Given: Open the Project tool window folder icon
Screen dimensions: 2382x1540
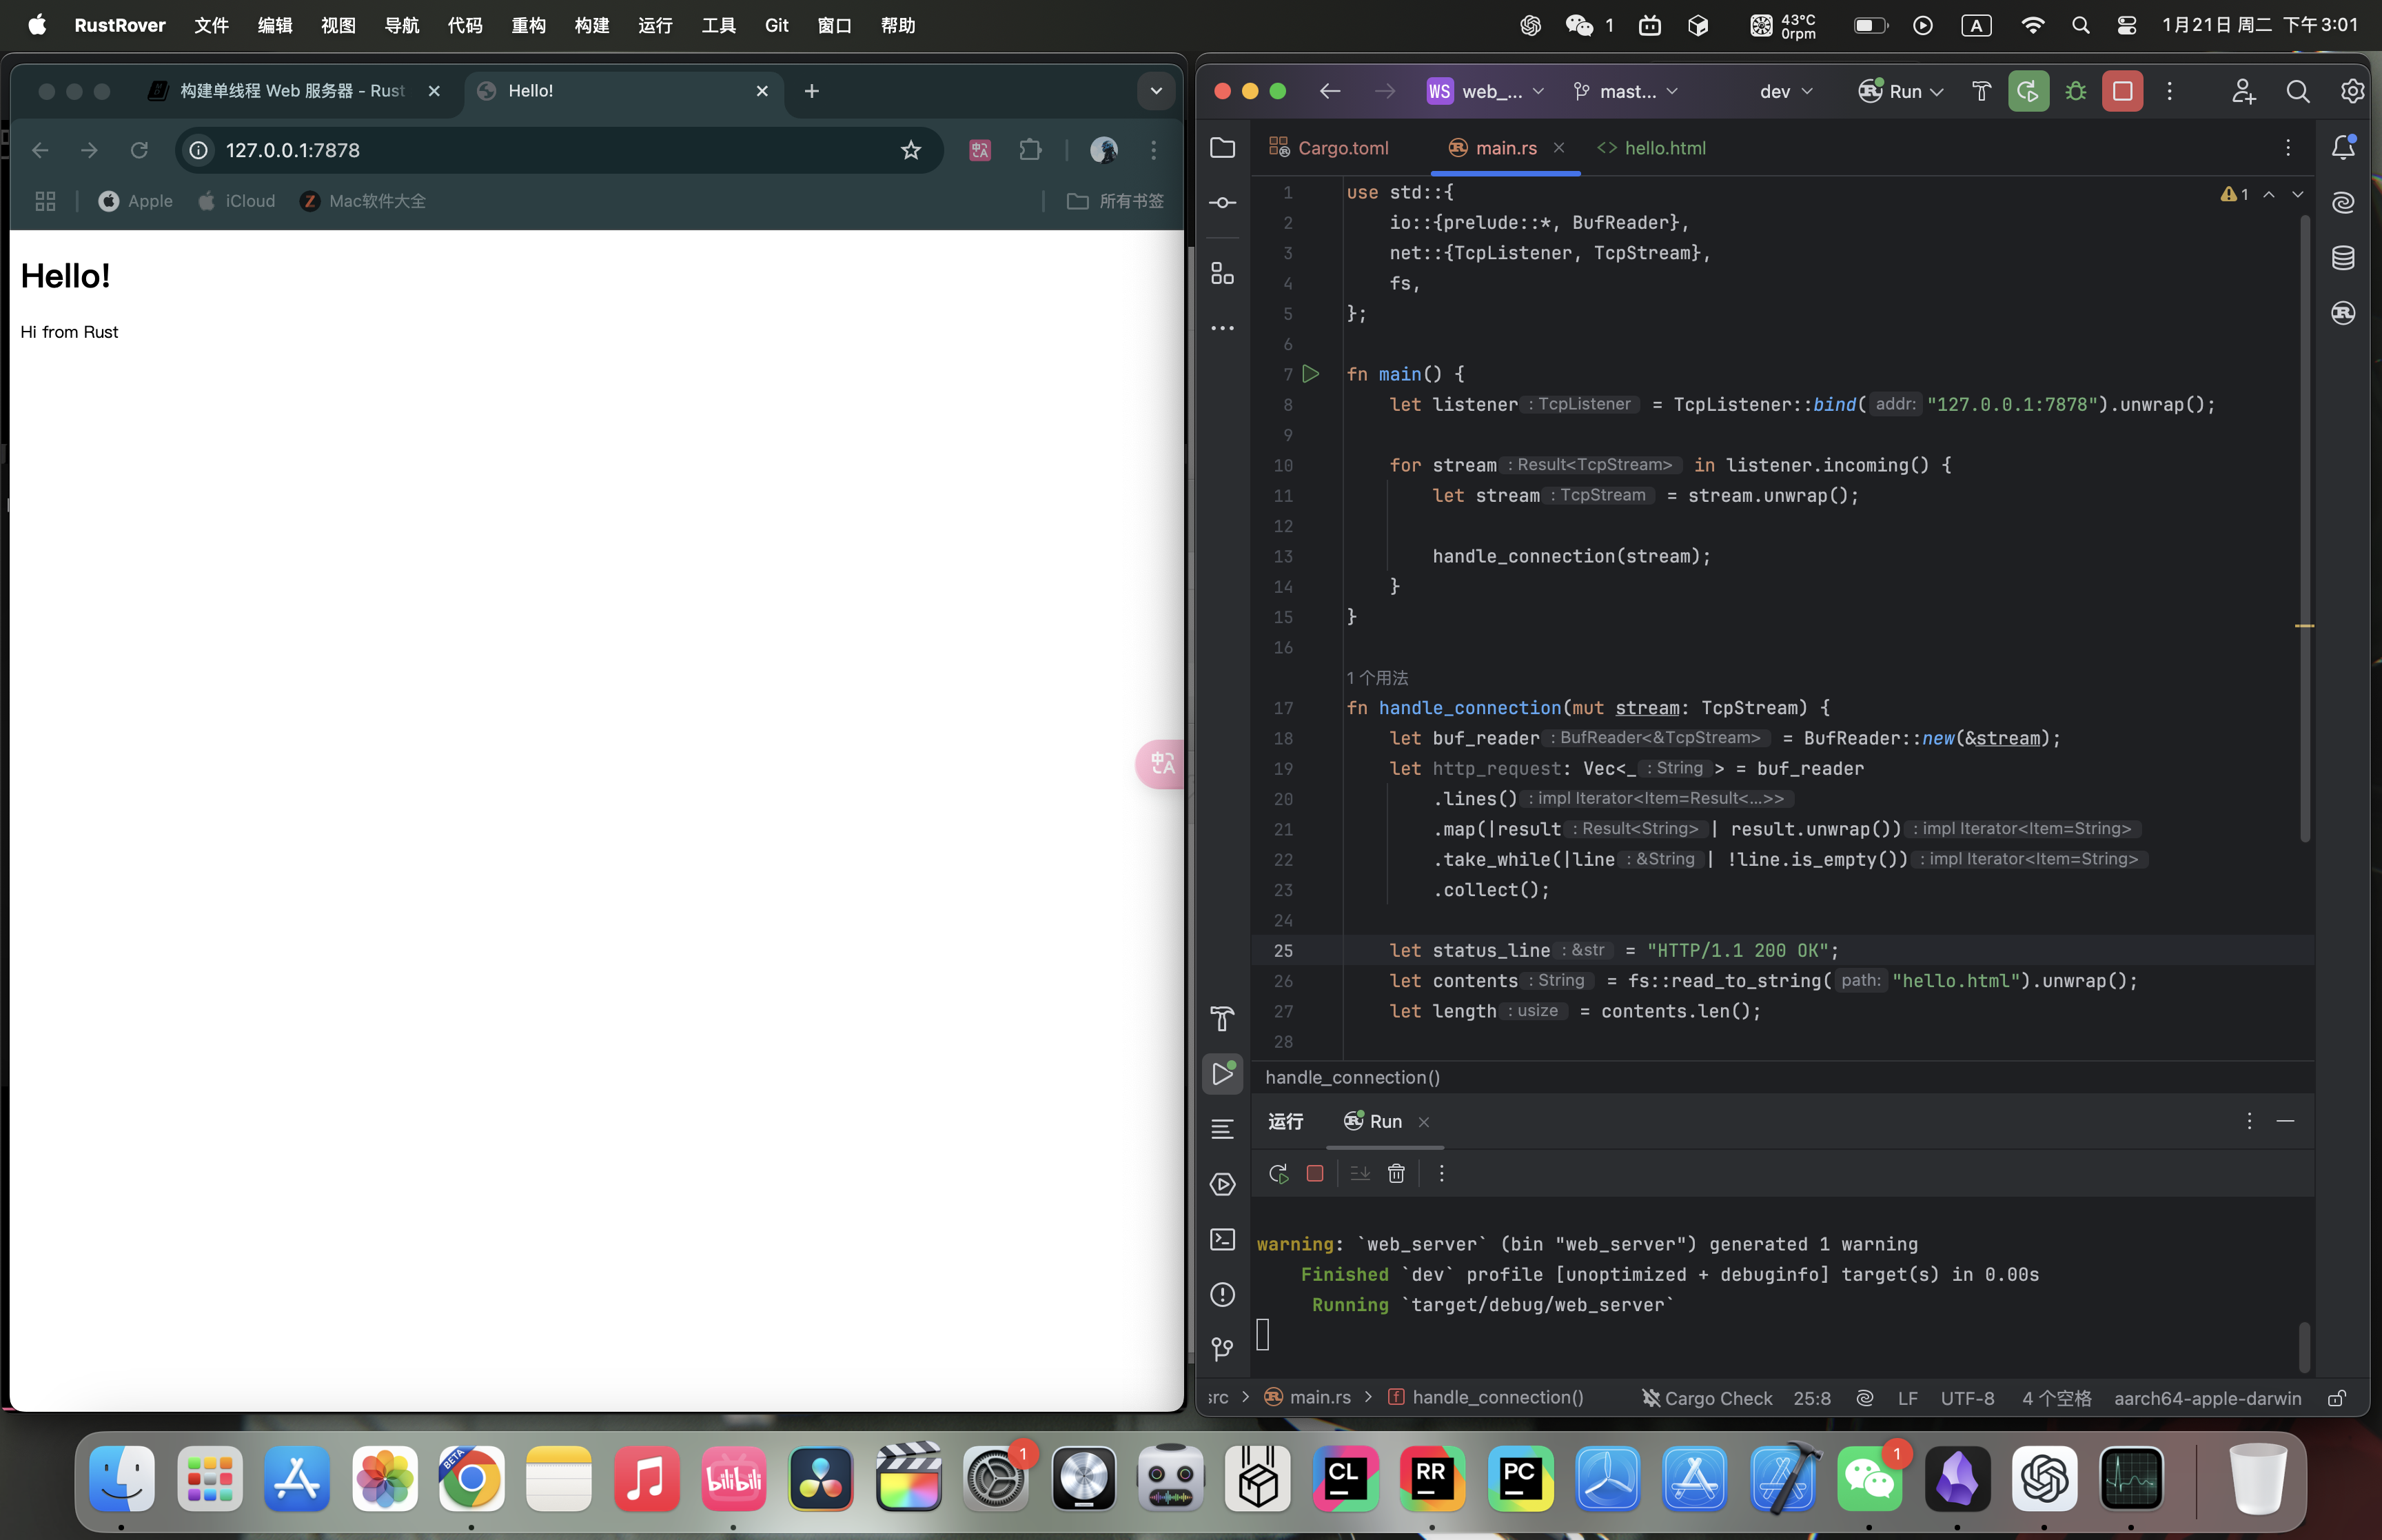Looking at the screenshot, I should [x=1223, y=148].
